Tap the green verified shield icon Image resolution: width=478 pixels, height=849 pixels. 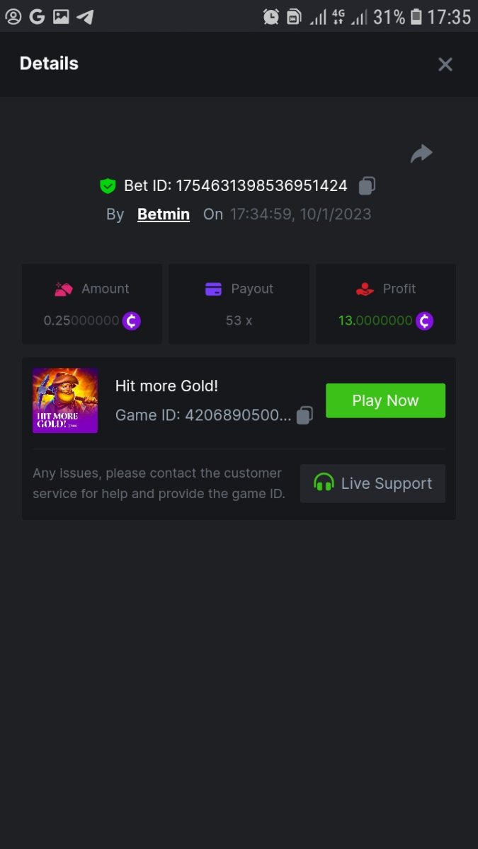tap(108, 186)
